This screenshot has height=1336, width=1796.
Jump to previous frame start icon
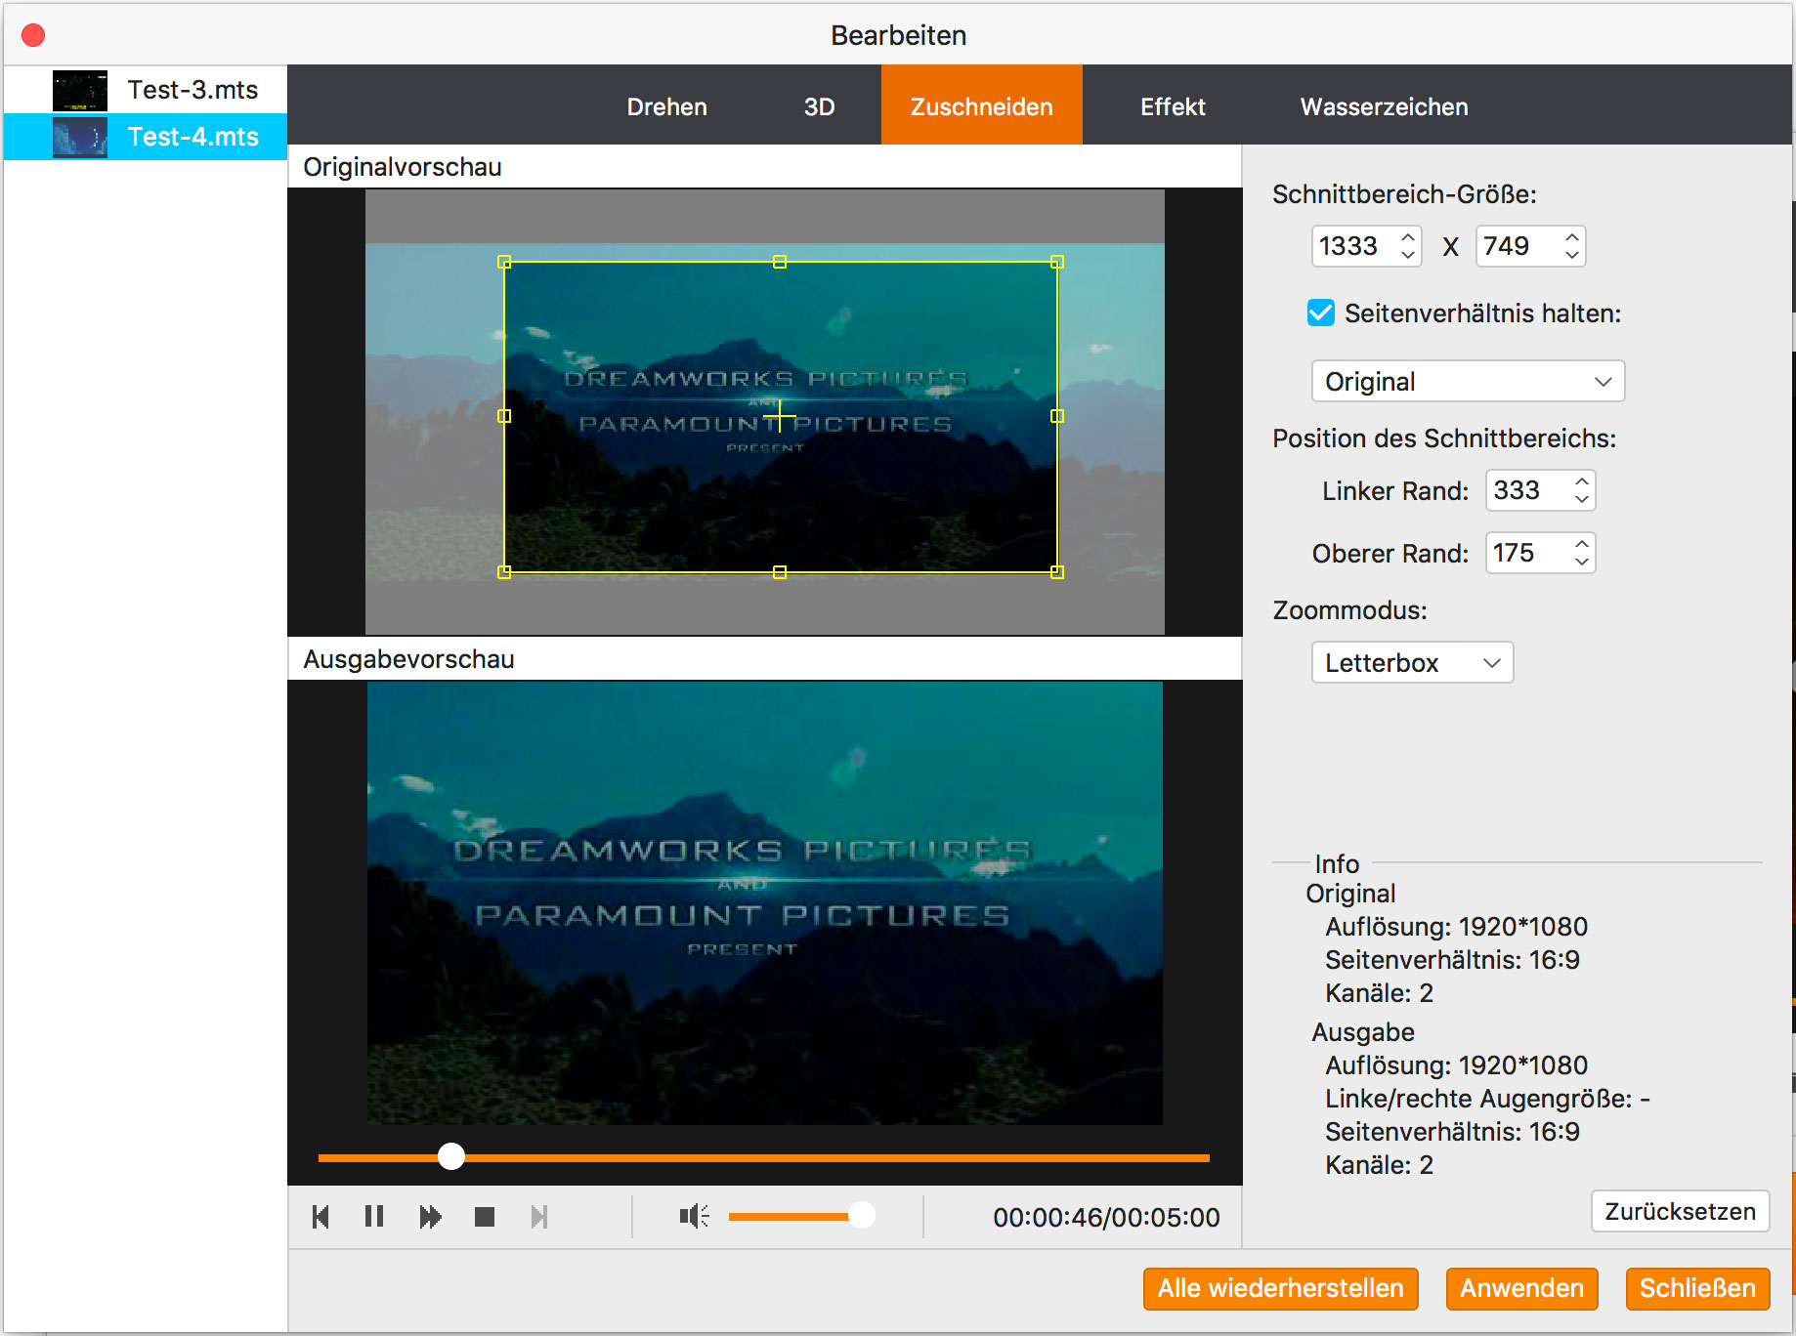coord(321,1217)
